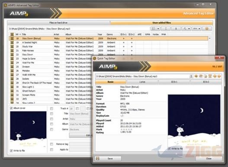Screen dimensions: 228x167
Task: Click the move-down arrow toolbar button
Action: pos(176,29)
